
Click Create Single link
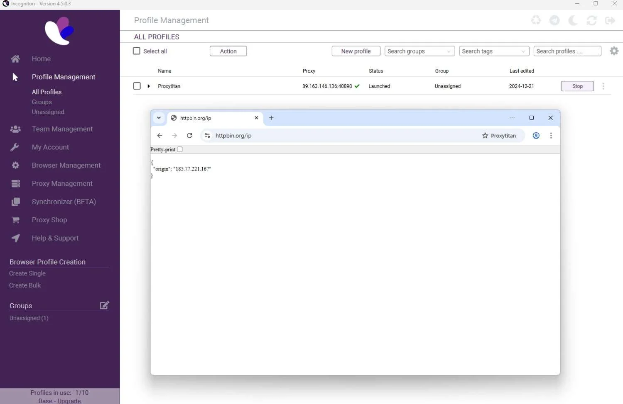tap(27, 273)
